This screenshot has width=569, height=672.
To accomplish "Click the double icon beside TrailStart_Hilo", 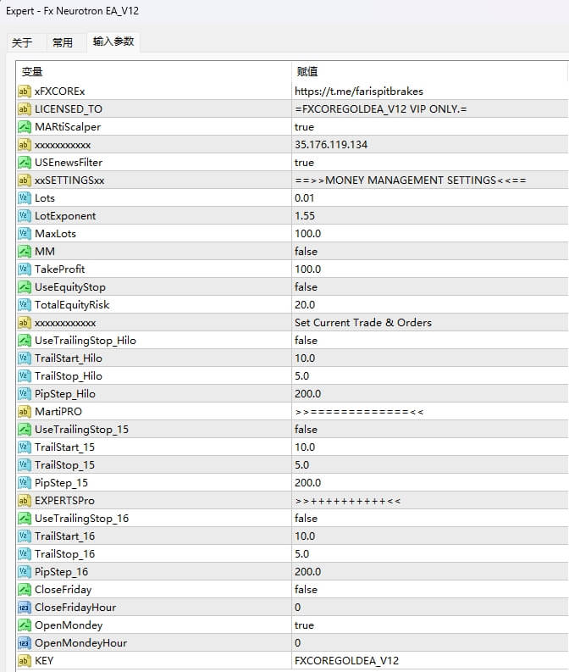I will (25, 358).
